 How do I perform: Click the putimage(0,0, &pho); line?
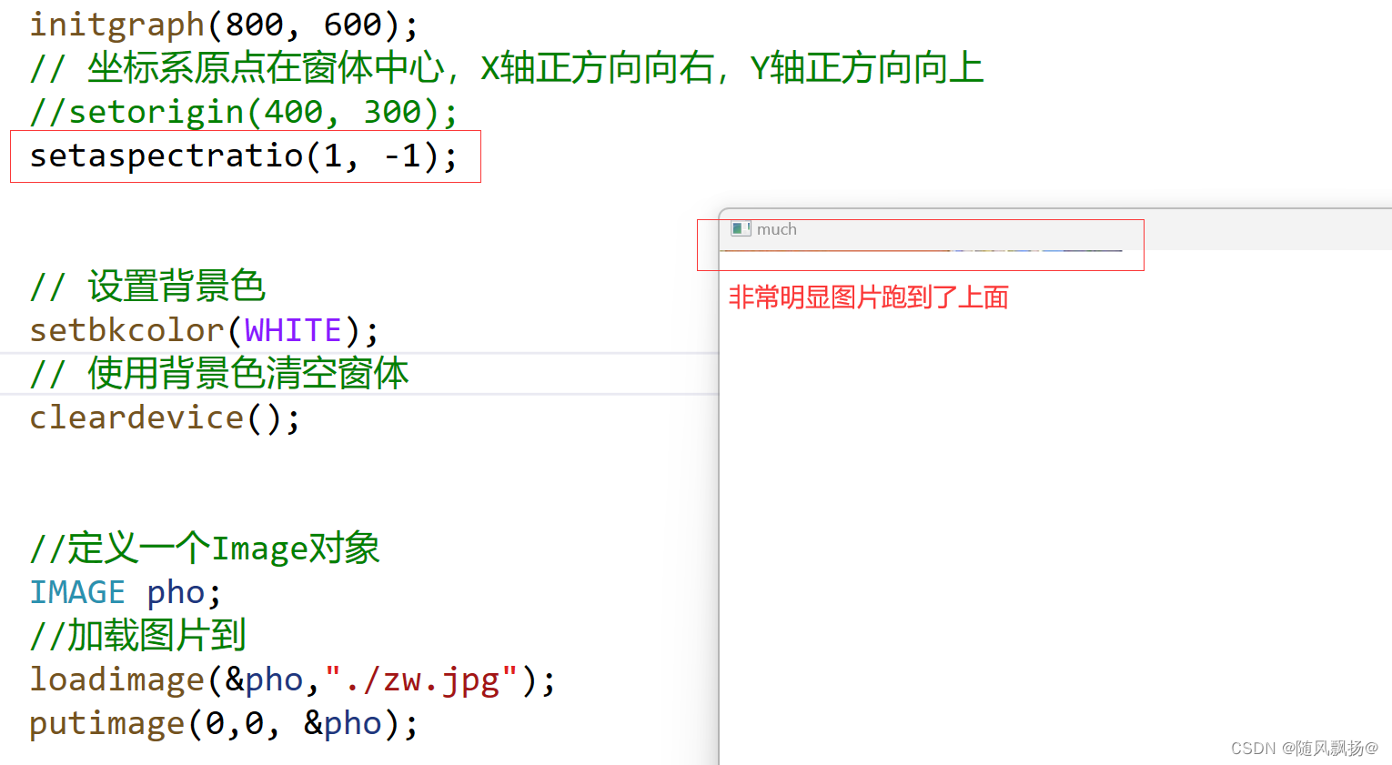[224, 723]
